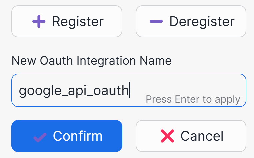Place cursor at end of google_api_oauth

129,90
